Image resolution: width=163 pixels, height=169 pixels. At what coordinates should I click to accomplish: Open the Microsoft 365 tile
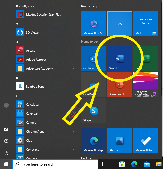94,24
